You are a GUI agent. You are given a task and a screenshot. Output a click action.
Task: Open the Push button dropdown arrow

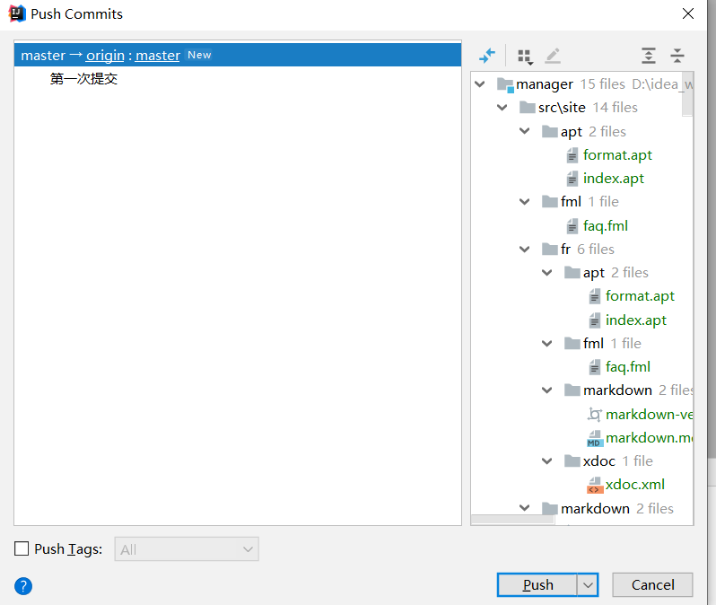589,585
